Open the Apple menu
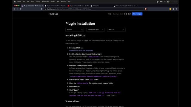 pos(15,2)
